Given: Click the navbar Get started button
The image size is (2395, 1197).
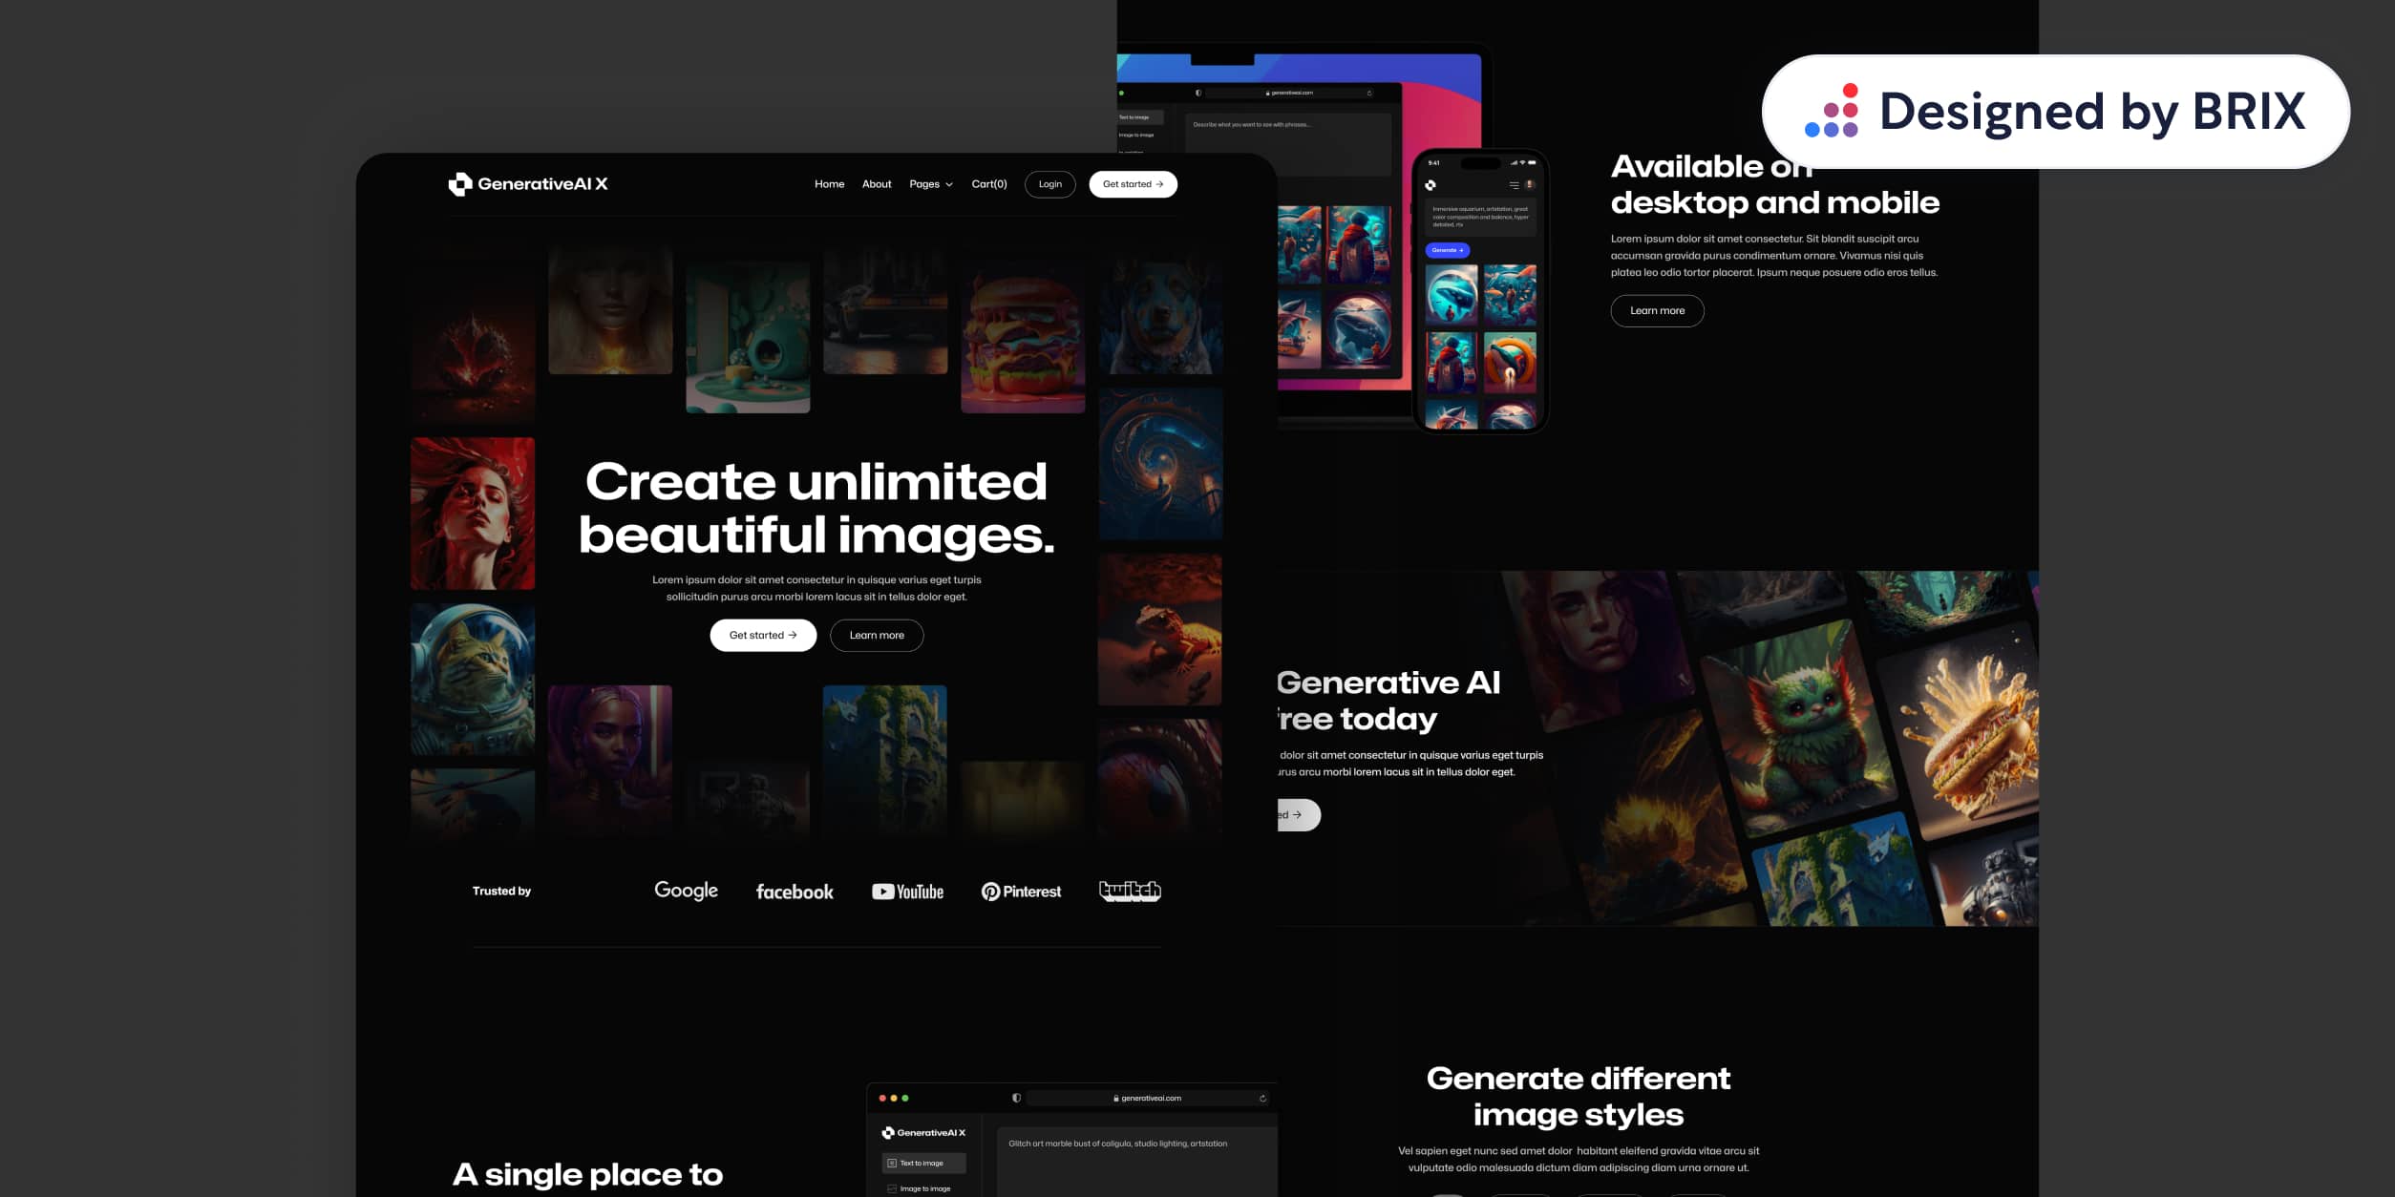Looking at the screenshot, I should point(1133,184).
